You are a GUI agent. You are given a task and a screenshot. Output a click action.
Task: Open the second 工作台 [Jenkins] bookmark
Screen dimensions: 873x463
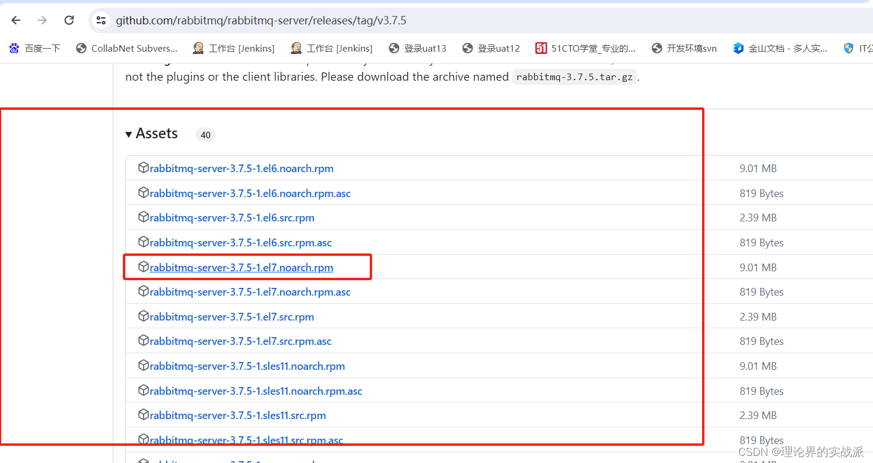click(331, 48)
